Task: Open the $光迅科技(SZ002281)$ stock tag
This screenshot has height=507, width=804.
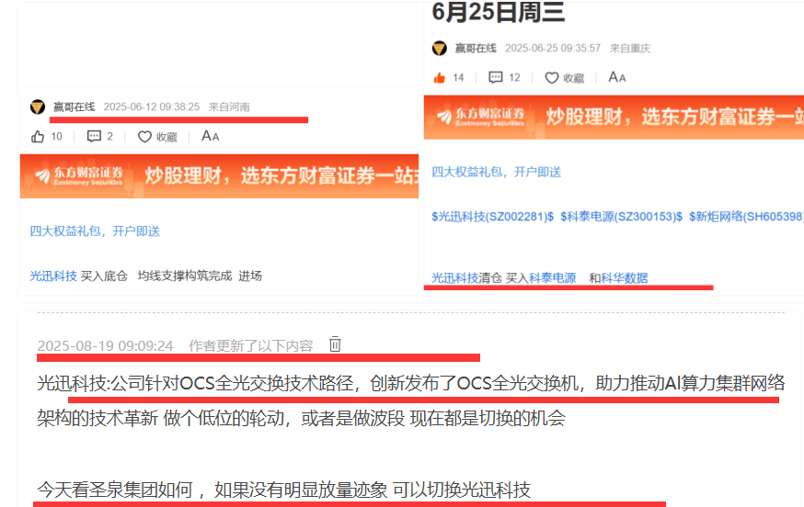Action: (493, 217)
